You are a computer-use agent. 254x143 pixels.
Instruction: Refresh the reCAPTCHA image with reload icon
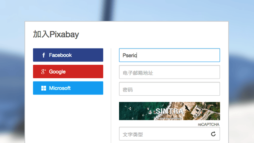coord(214,134)
